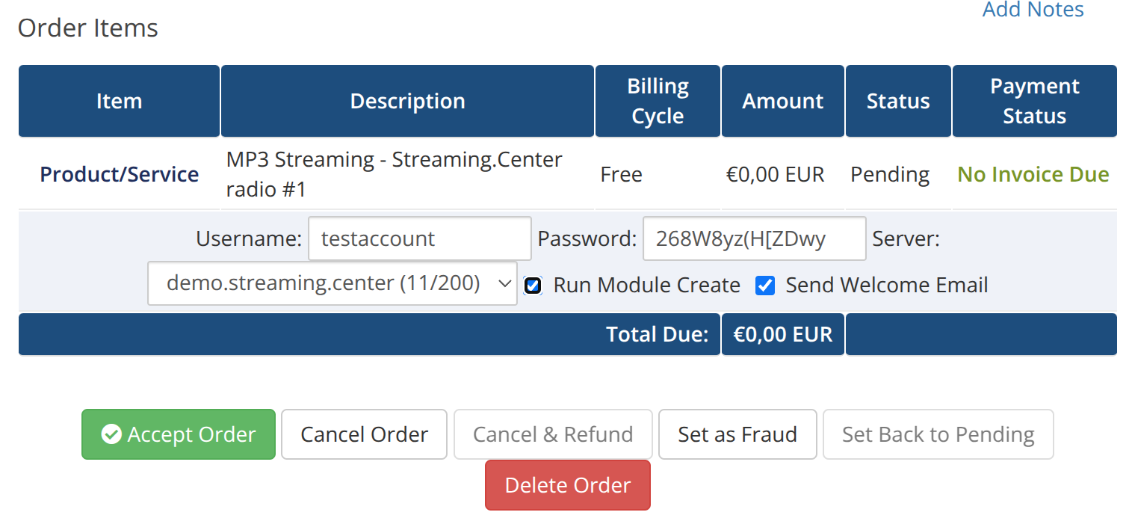Uncheck the Send Welcome Email checkbox
The width and height of the screenshot is (1132, 521).
pyautogui.click(x=765, y=285)
